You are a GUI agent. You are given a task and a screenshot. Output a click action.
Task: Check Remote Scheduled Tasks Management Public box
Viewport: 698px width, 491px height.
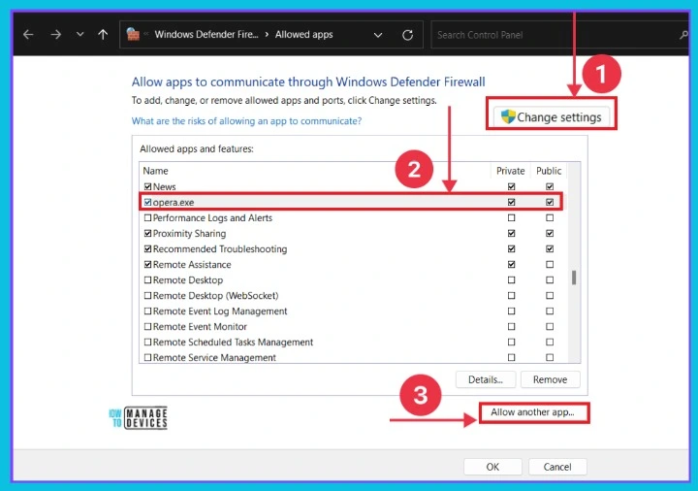coord(550,343)
